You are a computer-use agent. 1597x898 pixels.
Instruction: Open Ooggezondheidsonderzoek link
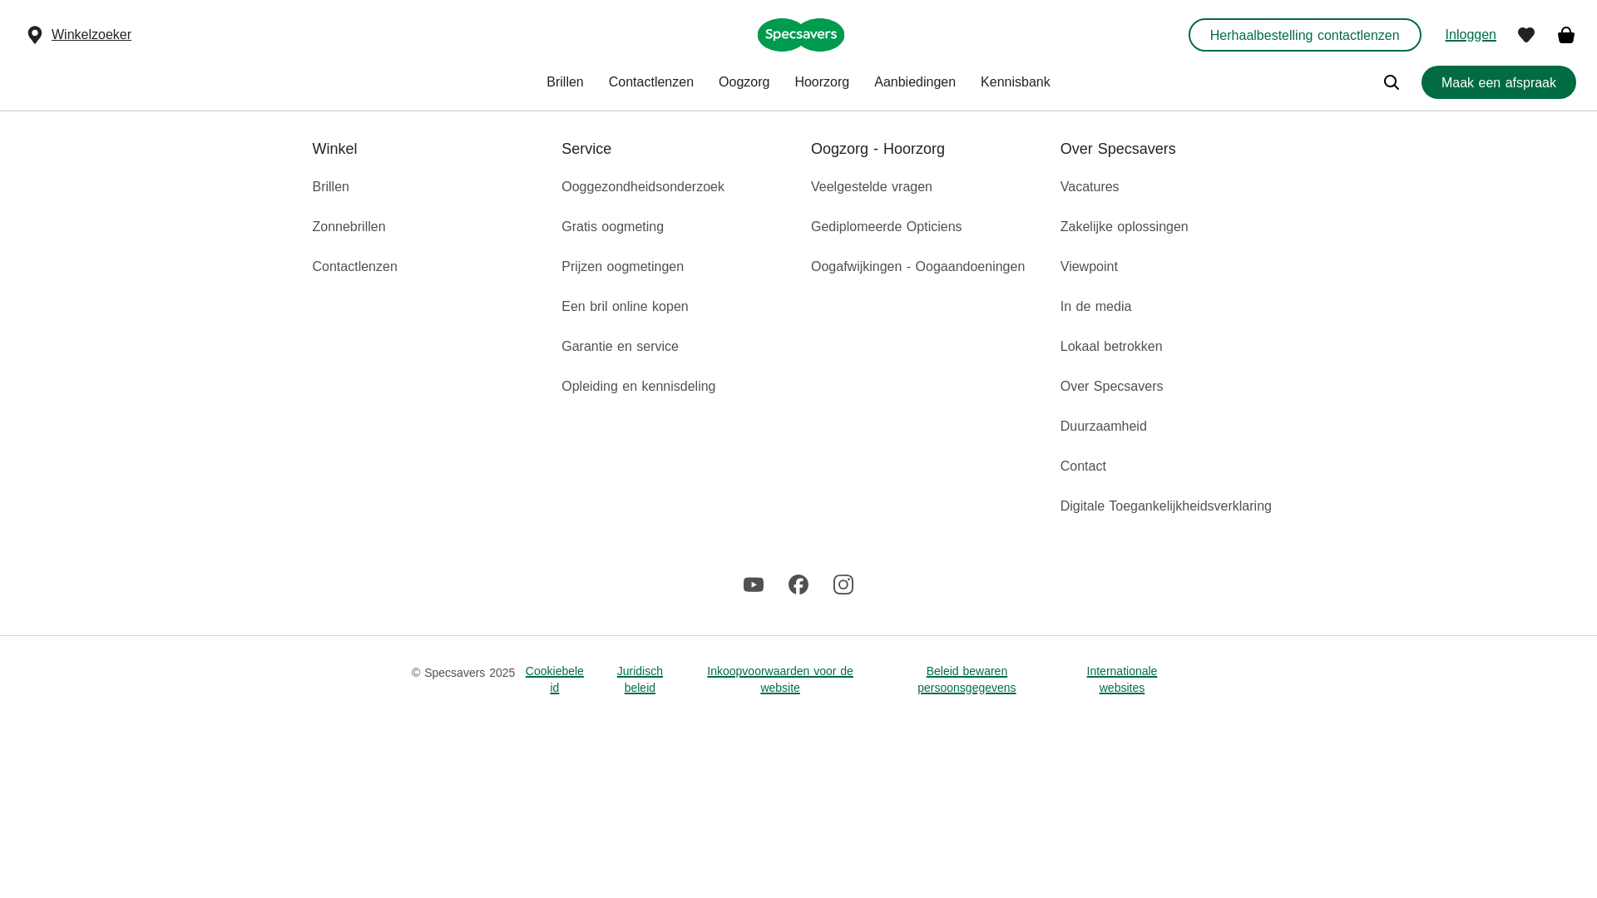coord(643,187)
